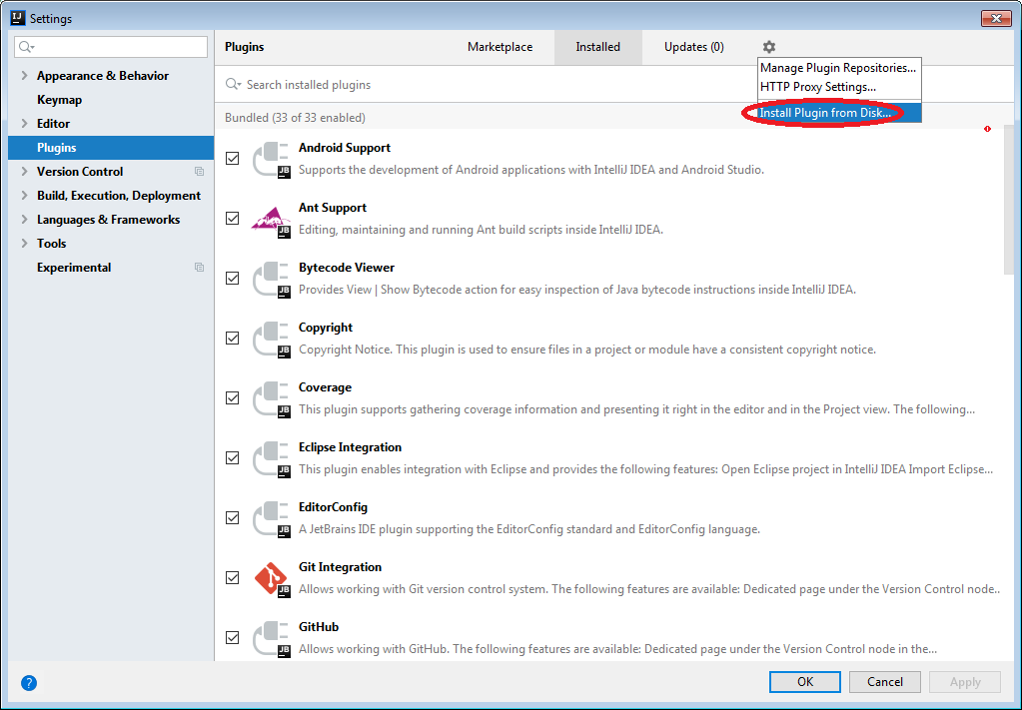Image resolution: width=1022 pixels, height=710 pixels.
Task: Choose Install Plugin from Disk menu item
Action: pos(825,113)
